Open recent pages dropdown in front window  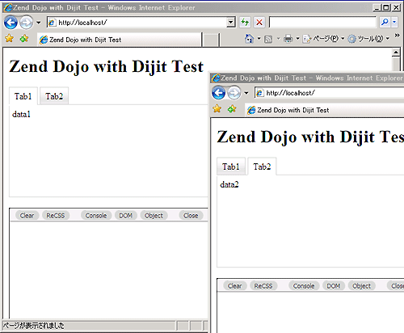[x=246, y=93]
